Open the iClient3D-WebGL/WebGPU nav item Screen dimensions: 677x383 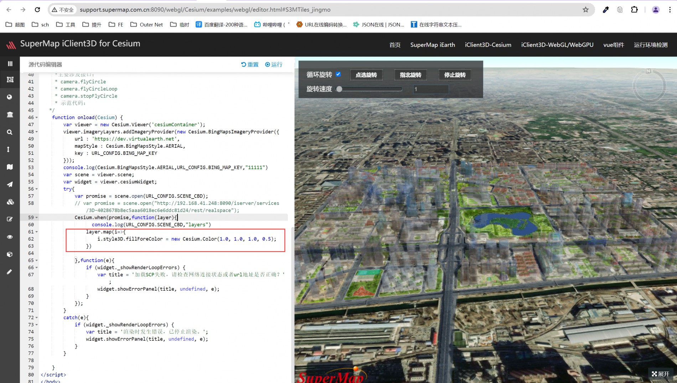pos(557,45)
